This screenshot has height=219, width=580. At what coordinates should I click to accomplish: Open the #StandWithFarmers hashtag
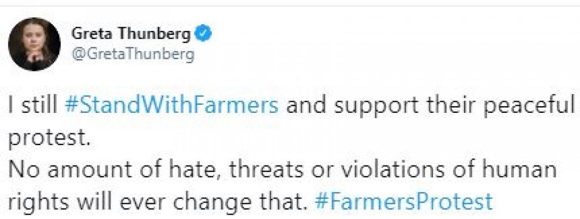click(171, 105)
